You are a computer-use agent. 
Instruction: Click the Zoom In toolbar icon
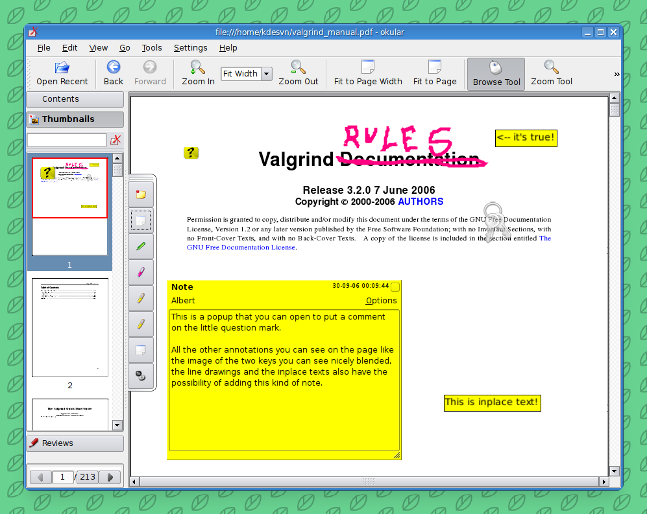click(198, 67)
